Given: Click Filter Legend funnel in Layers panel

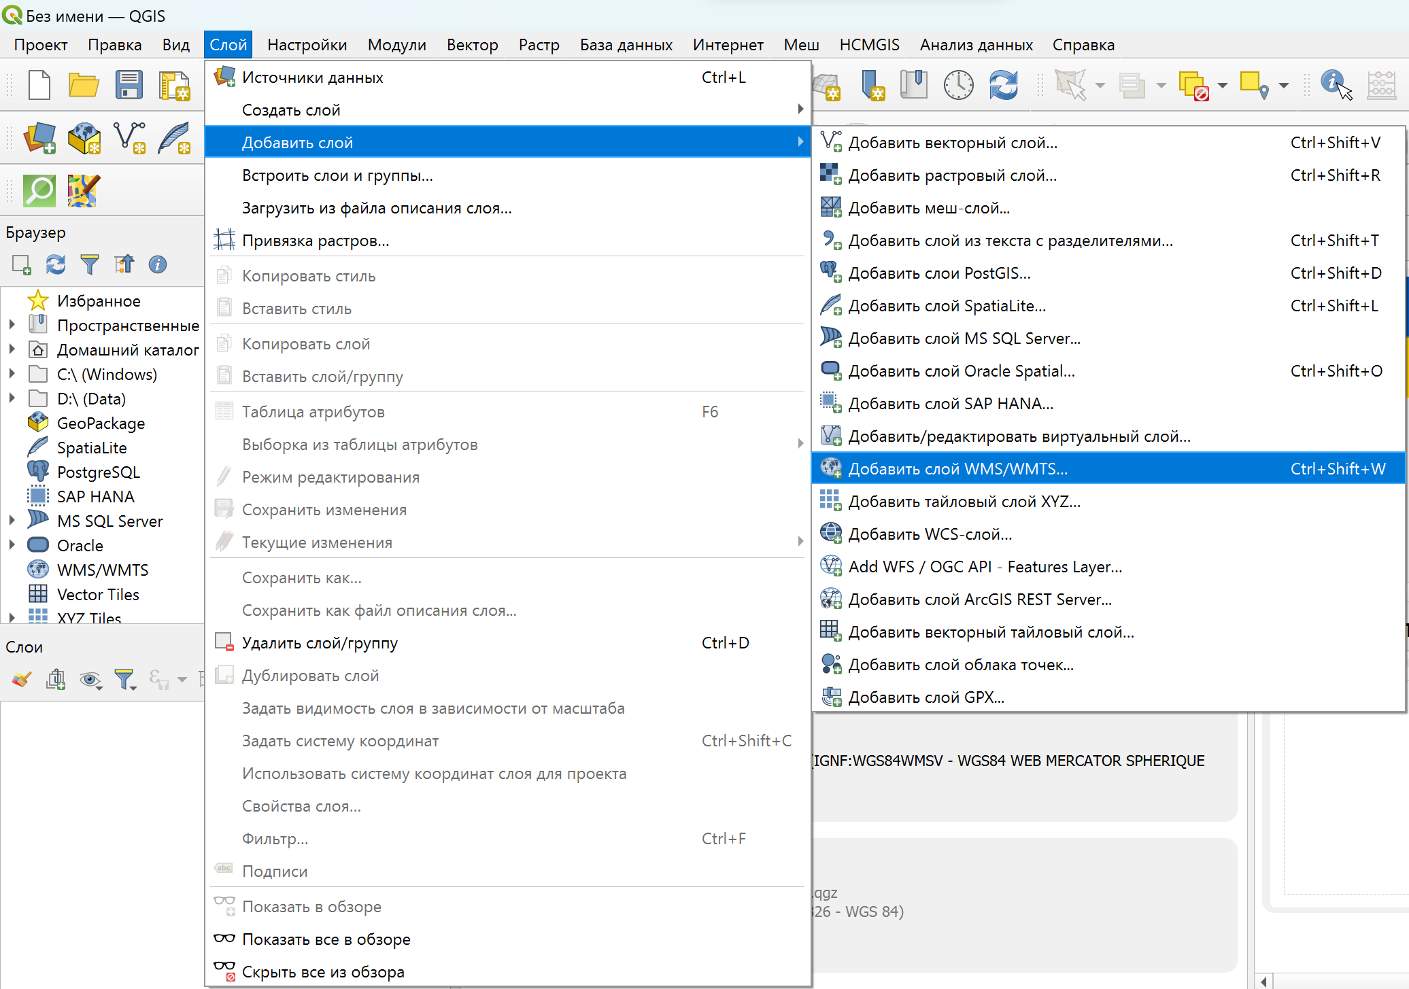Looking at the screenshot, I should [125, 678].
